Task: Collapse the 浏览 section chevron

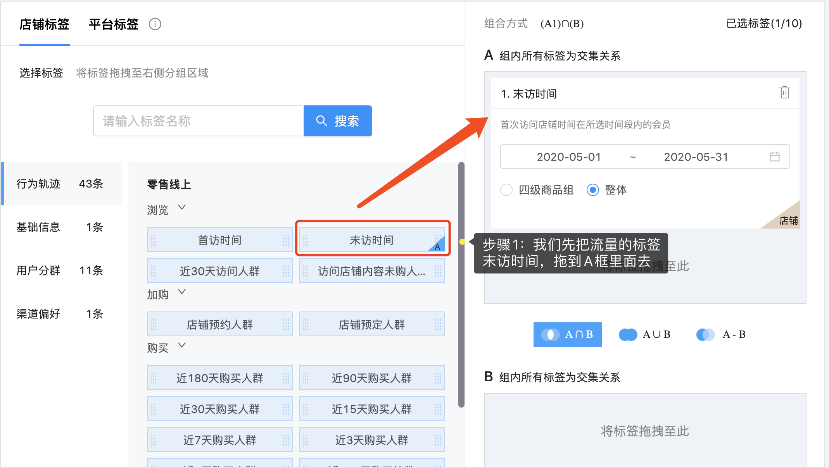Action: pyautogui.click(x=182, y=207)
